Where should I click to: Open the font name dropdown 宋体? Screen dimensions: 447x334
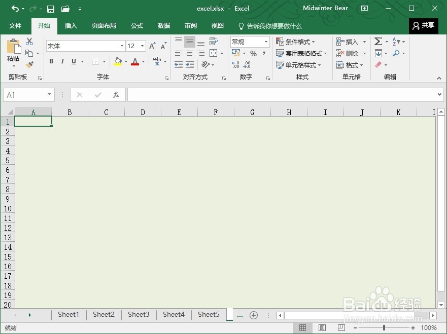[122, 46]
